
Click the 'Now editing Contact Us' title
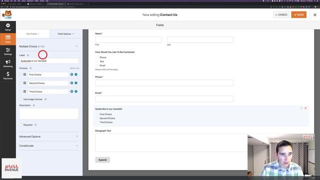(160, 14)
